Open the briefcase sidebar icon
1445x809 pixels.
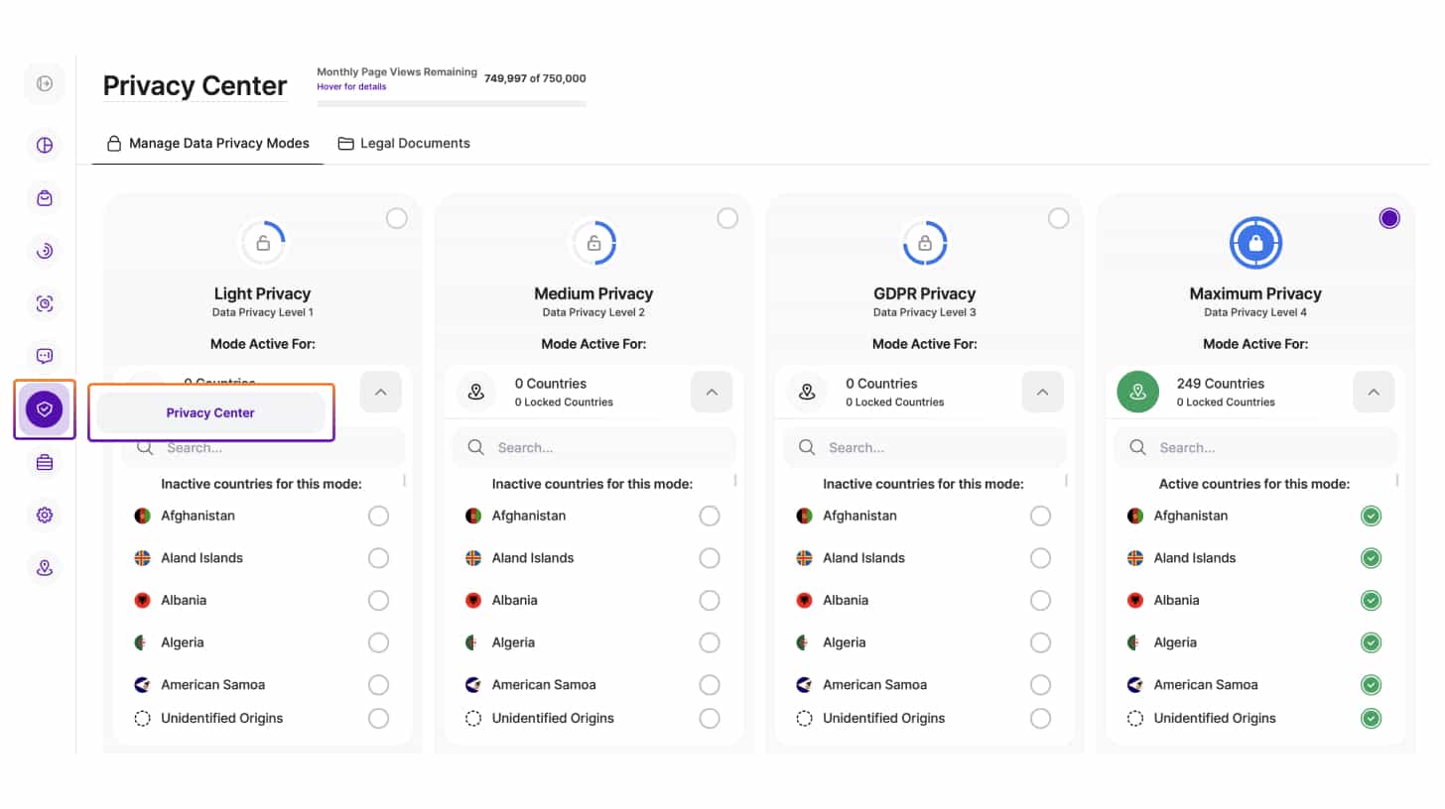44,462
